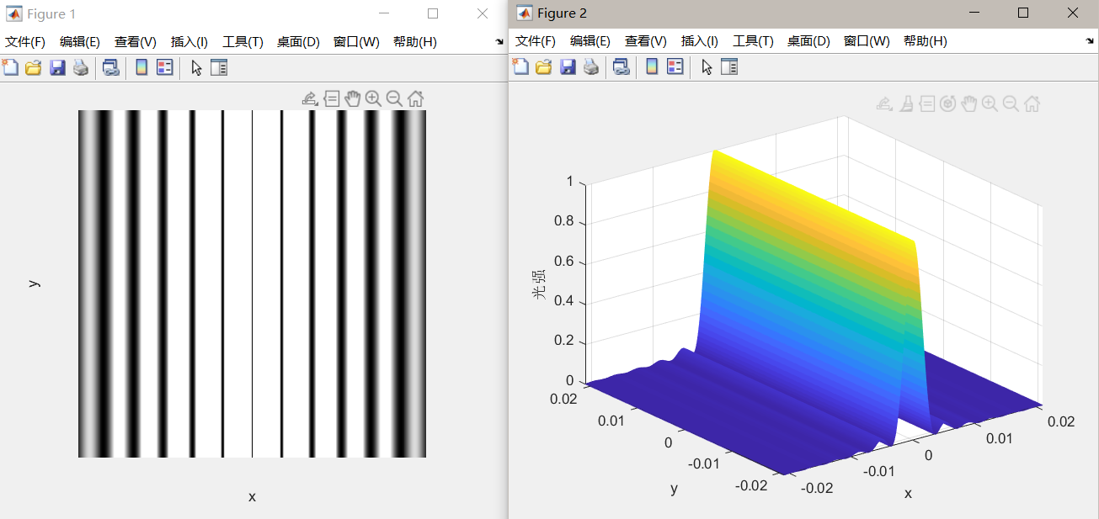Open Property Inspector in Figure 2
1099x519 pixels.
coord(729,67)
